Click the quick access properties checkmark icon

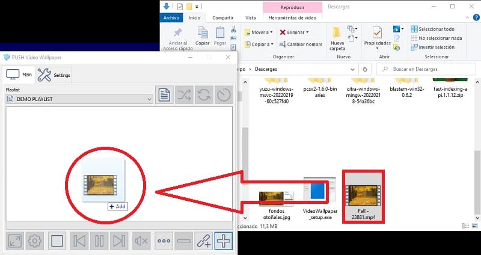180,7
